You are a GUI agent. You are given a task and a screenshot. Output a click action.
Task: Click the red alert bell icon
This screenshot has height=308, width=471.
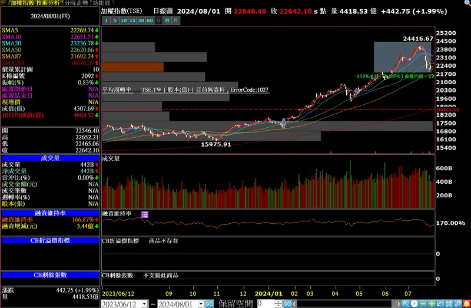tap(466, 304)
